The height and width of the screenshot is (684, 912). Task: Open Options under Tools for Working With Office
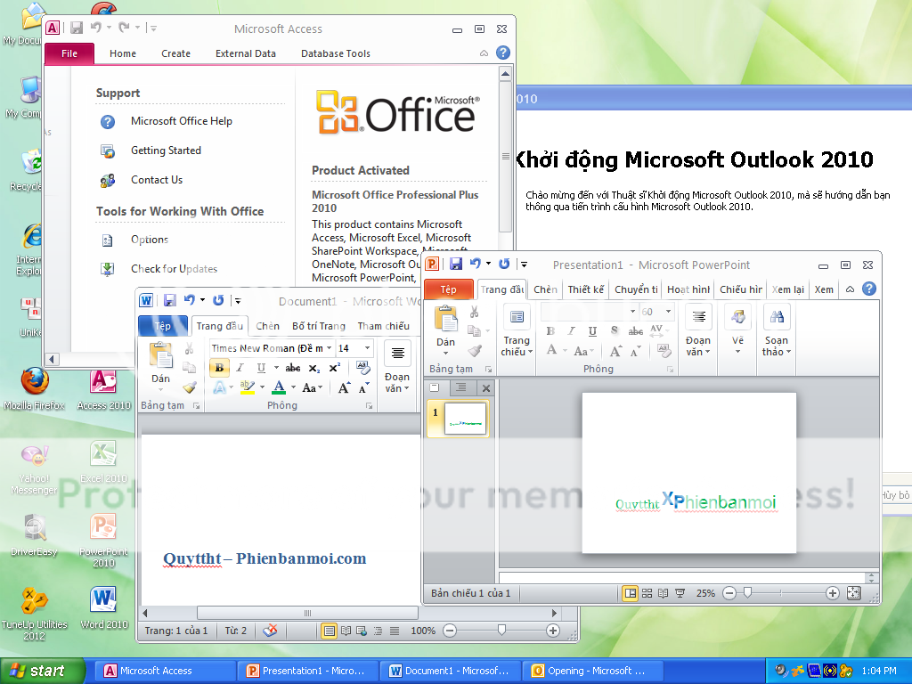[150, 240]
